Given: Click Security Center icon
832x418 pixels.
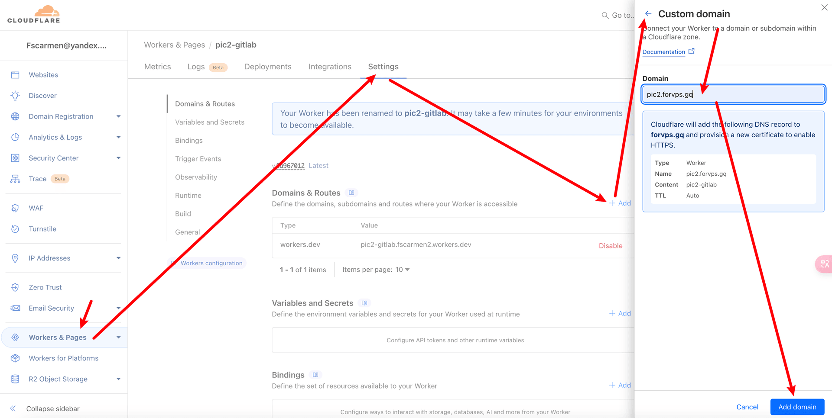Looking at the screenshot, I should click(x=15, y=158).
